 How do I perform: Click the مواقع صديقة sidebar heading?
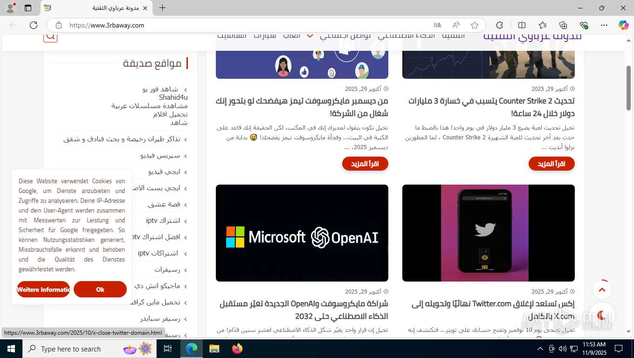coord(152,63)
